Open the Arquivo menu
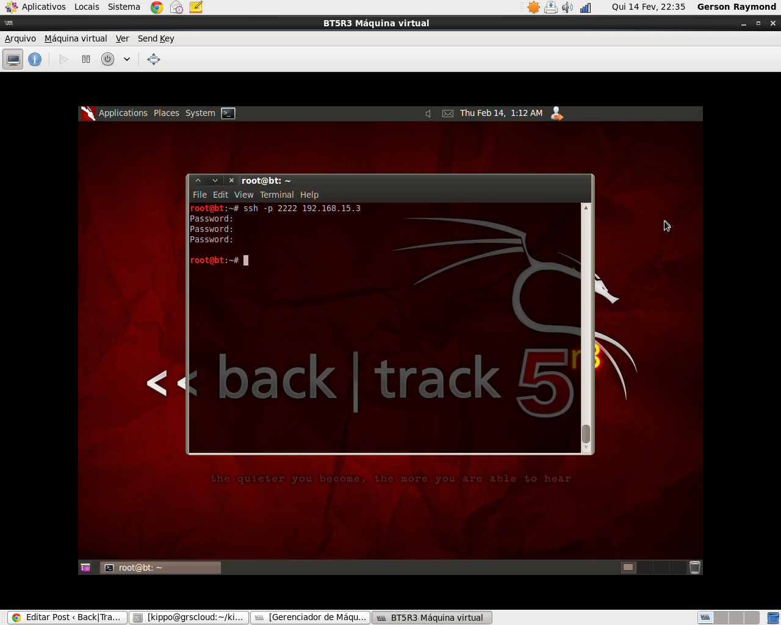This screenshot has height=625, width=781. tap(20, 38)
